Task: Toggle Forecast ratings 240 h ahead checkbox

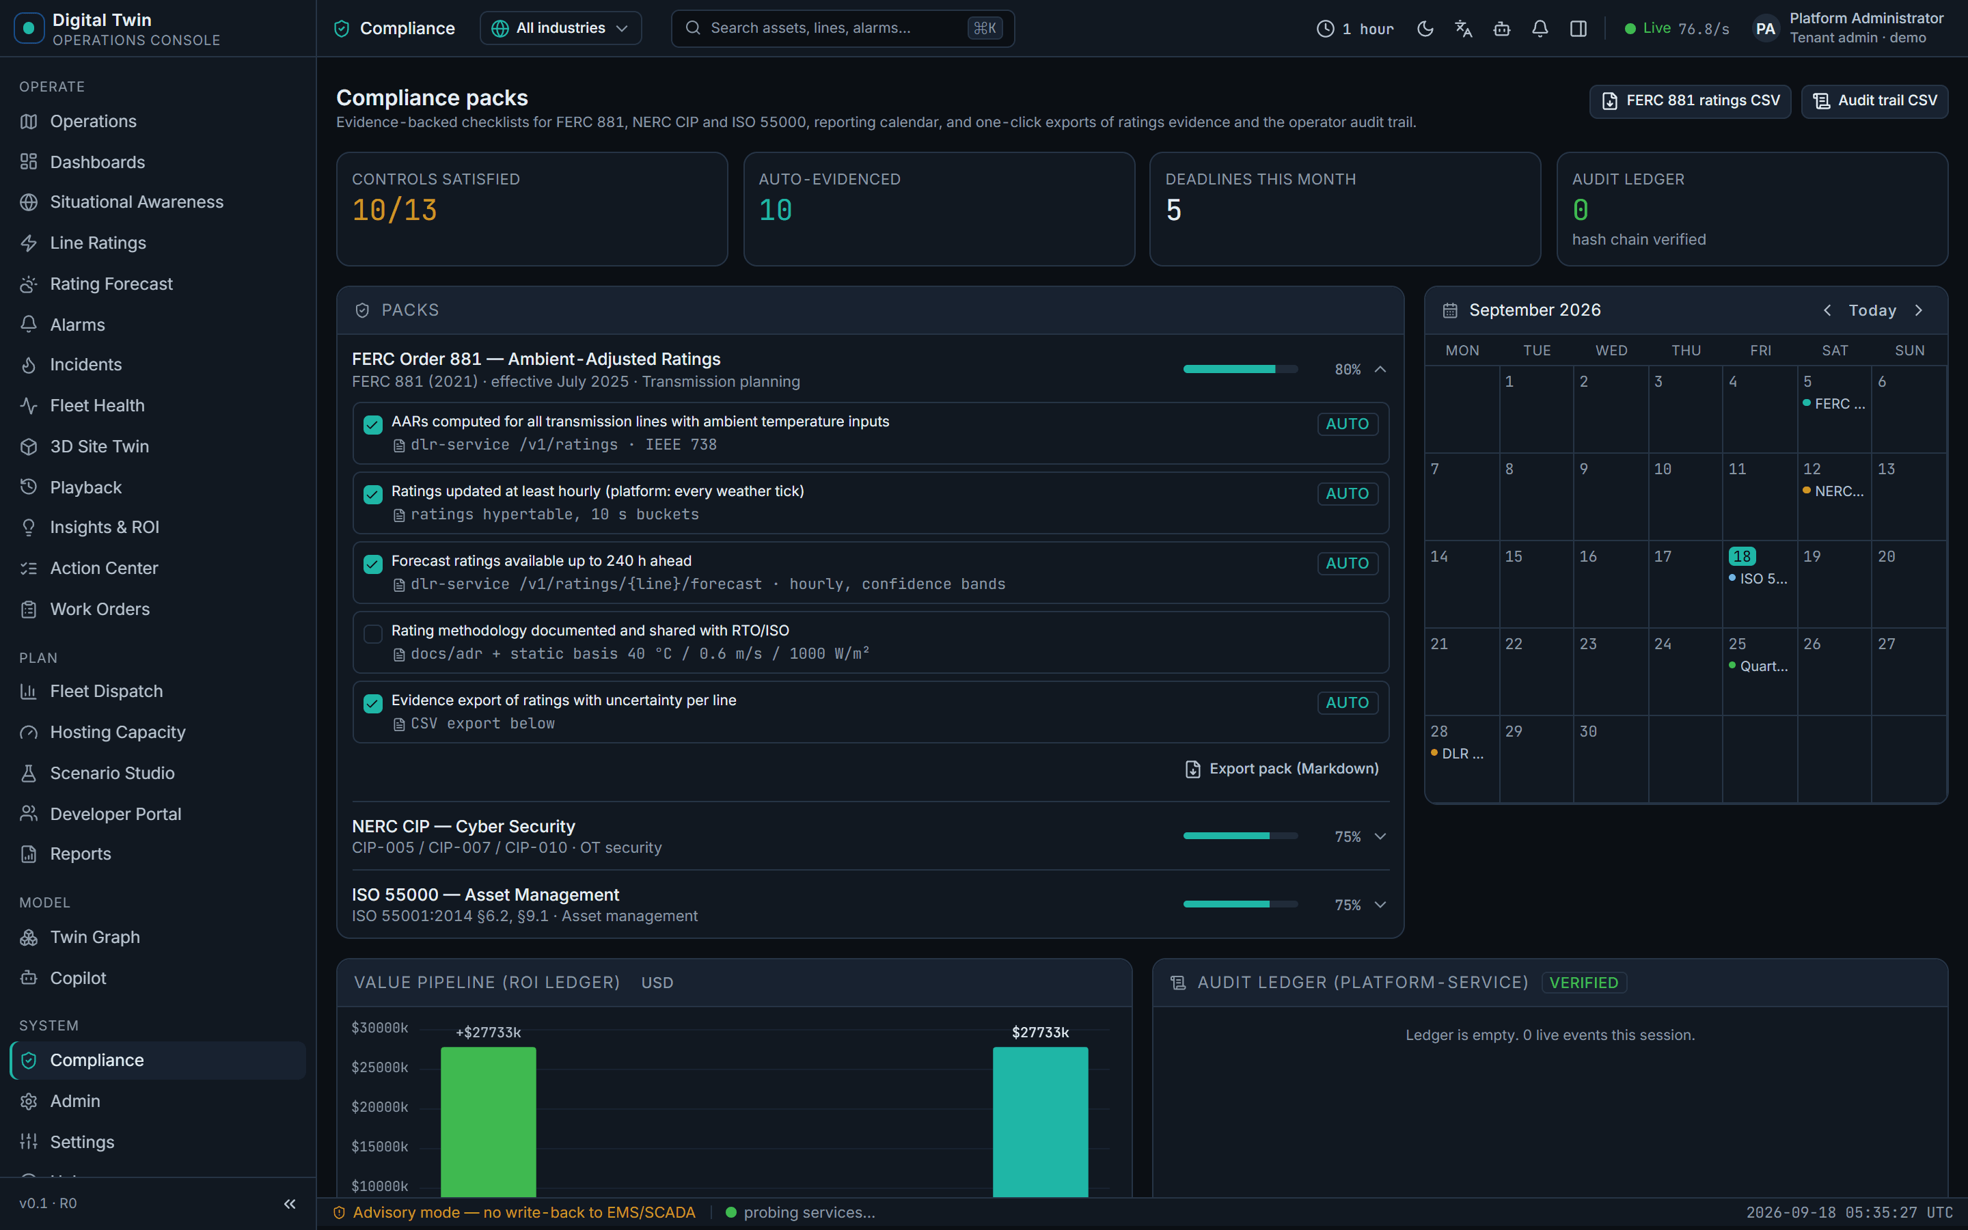Action: [372, 564]
